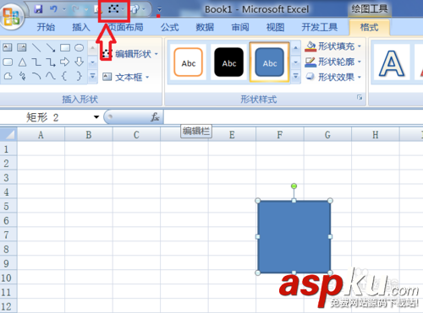Screen dimensions: 423x313
Task: Click the Redo icon
Action: (75, 9)
